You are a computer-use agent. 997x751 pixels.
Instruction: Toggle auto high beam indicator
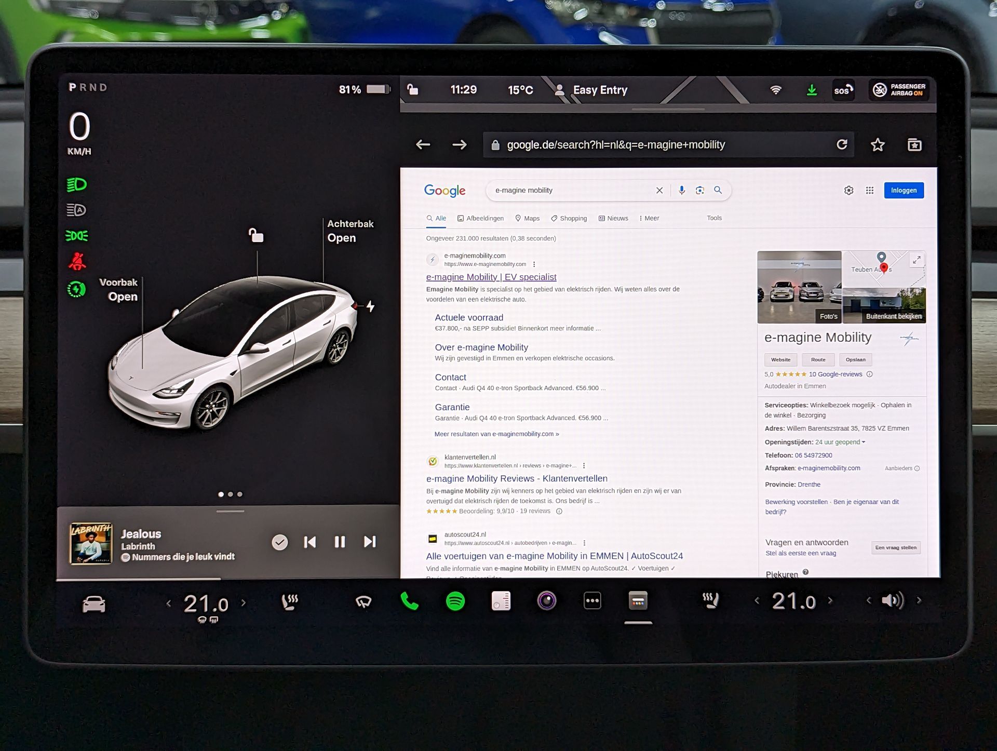tap(76, 210)
